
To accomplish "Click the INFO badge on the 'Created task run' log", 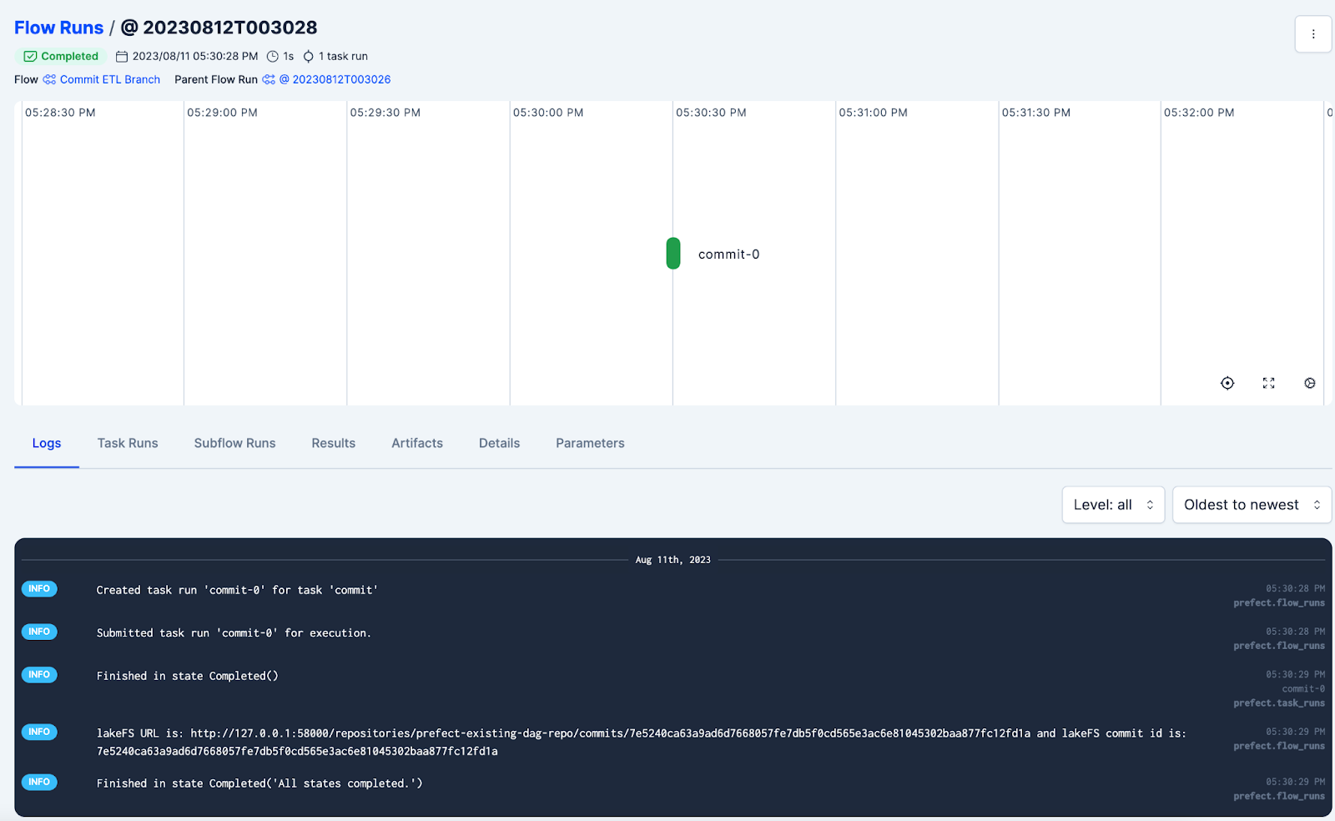I will pyautogui.click(x=39, y=589).
